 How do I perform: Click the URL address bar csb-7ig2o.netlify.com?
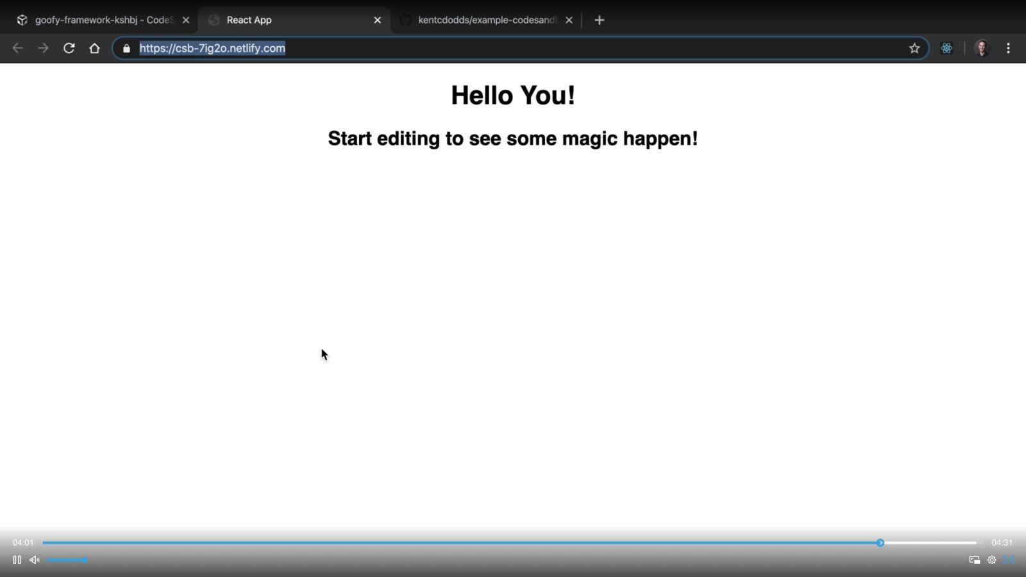(x=519, y=48)
